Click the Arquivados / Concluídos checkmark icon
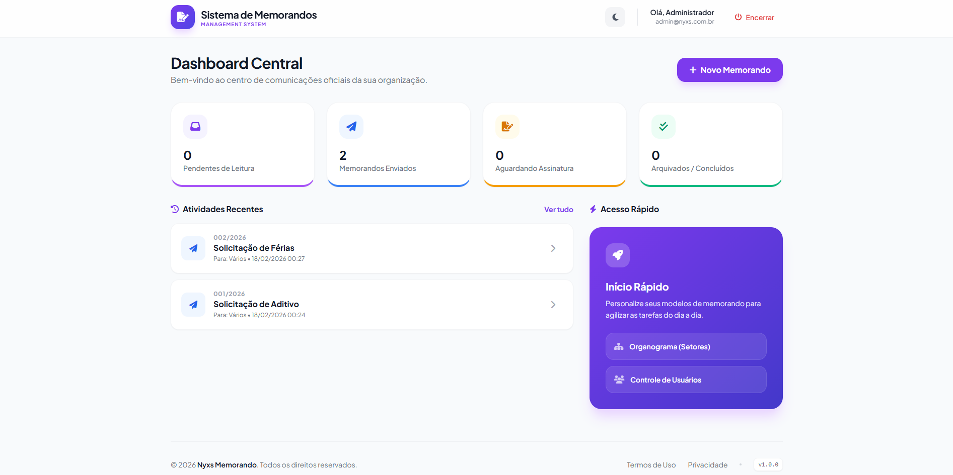The height and width of the screenshot is (475, 953). [664, 127]
